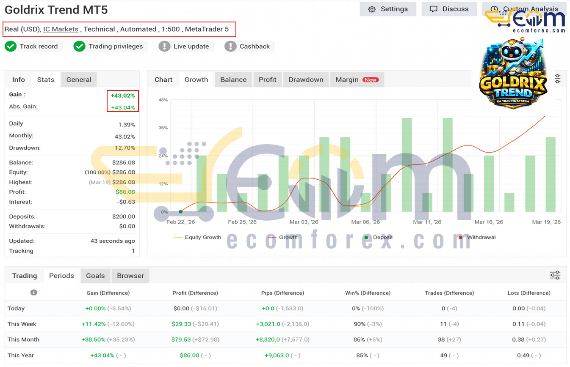Open the Discuss button

pyautogui.click(x=449, y=9)
